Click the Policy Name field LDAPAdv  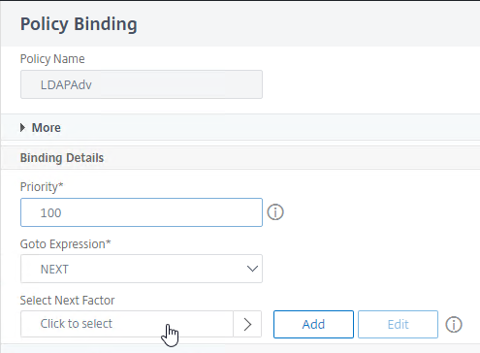(x=142, y=84)
